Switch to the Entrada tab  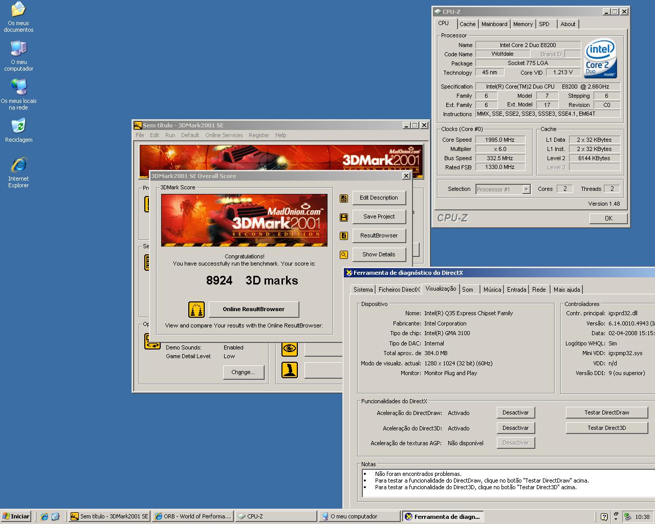(x=517, y=290)
